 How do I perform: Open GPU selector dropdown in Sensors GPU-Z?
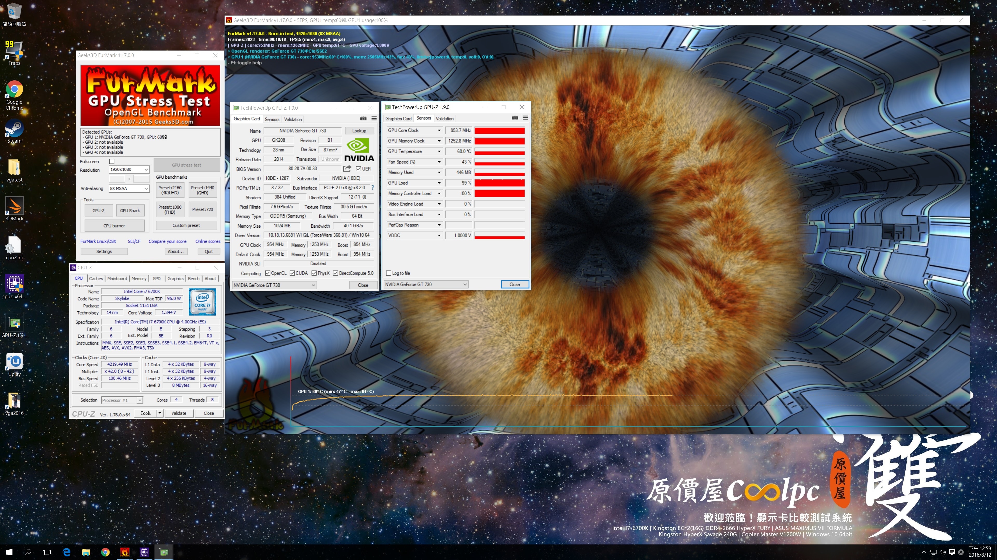(426, 284)
